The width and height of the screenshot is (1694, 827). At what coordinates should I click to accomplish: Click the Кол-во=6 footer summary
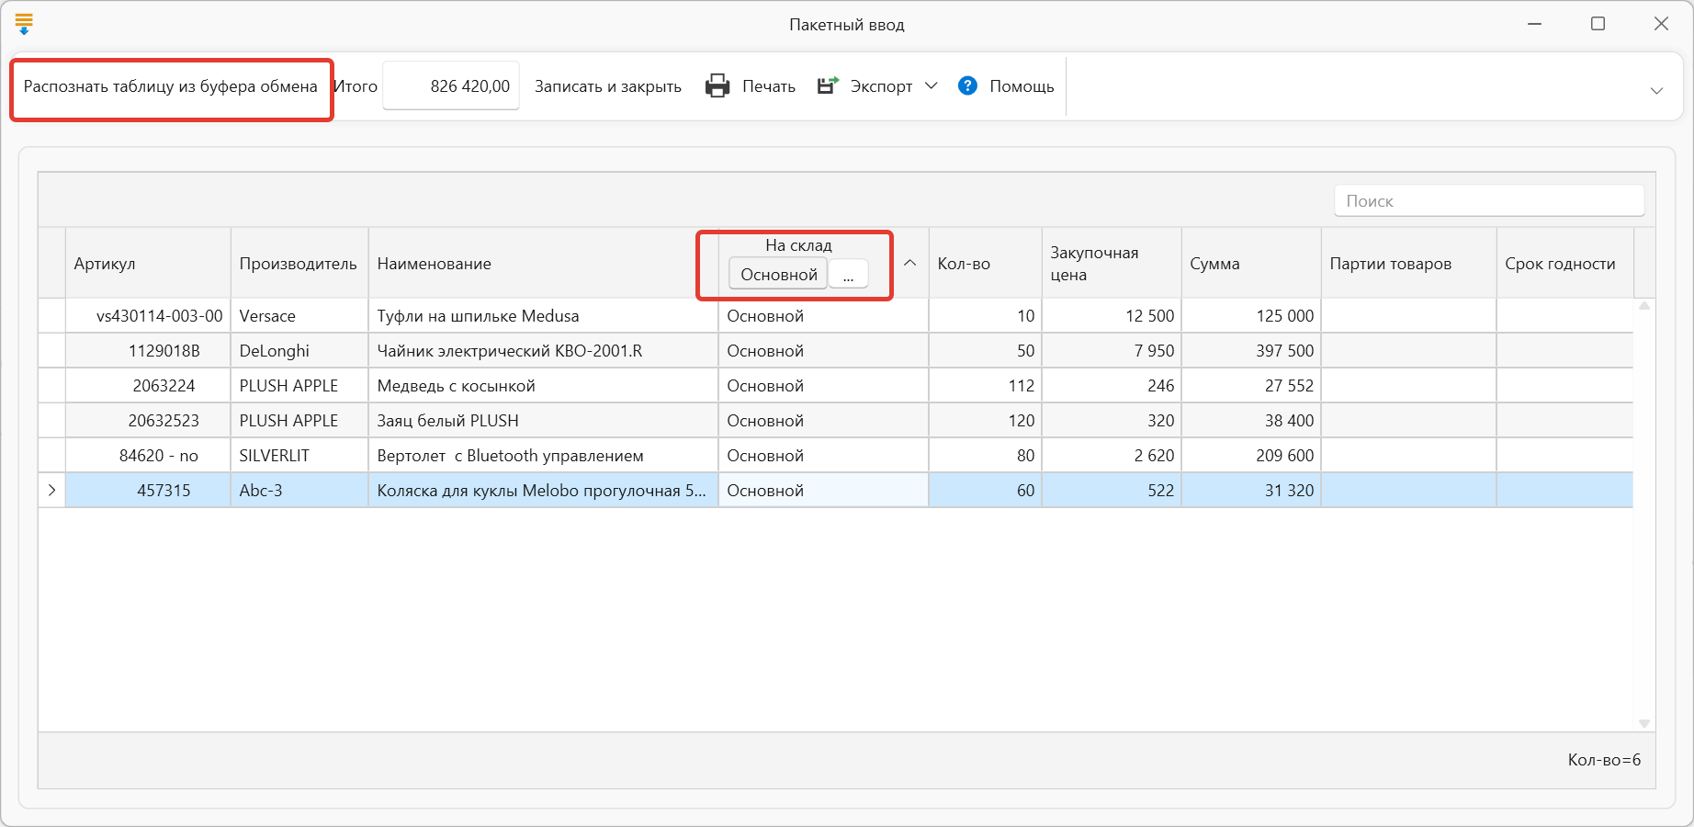pos(1604,759)
